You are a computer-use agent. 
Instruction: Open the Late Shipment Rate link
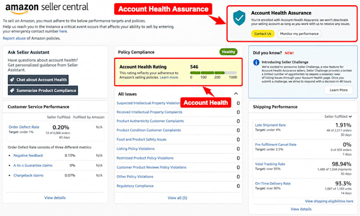tap(270, 125)
